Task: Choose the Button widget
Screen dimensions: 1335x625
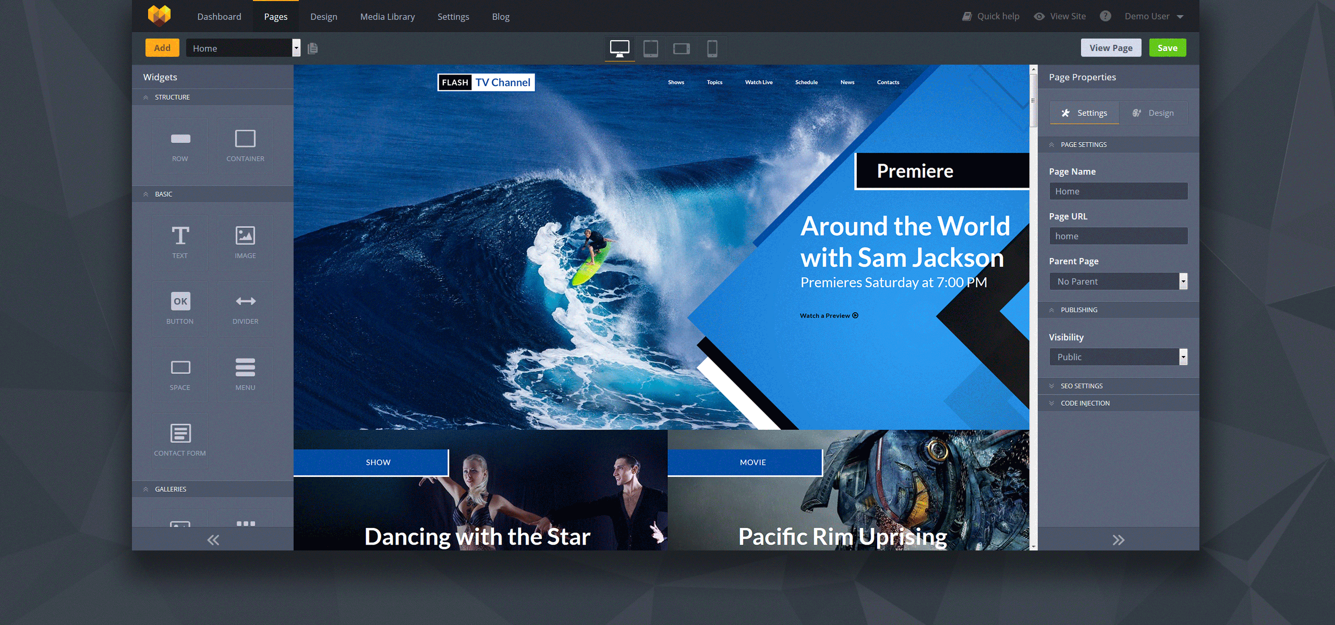Action: click(180, 308)
